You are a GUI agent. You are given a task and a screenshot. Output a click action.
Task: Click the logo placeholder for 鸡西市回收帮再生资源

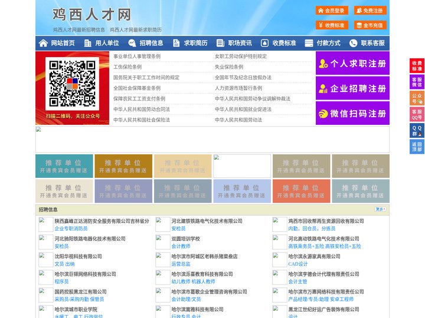coord(279,224)
